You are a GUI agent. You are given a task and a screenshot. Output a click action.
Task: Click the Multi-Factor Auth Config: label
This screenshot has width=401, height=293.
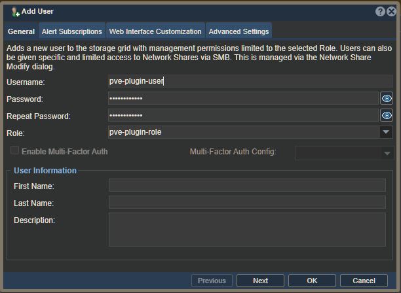click(233, 152)
